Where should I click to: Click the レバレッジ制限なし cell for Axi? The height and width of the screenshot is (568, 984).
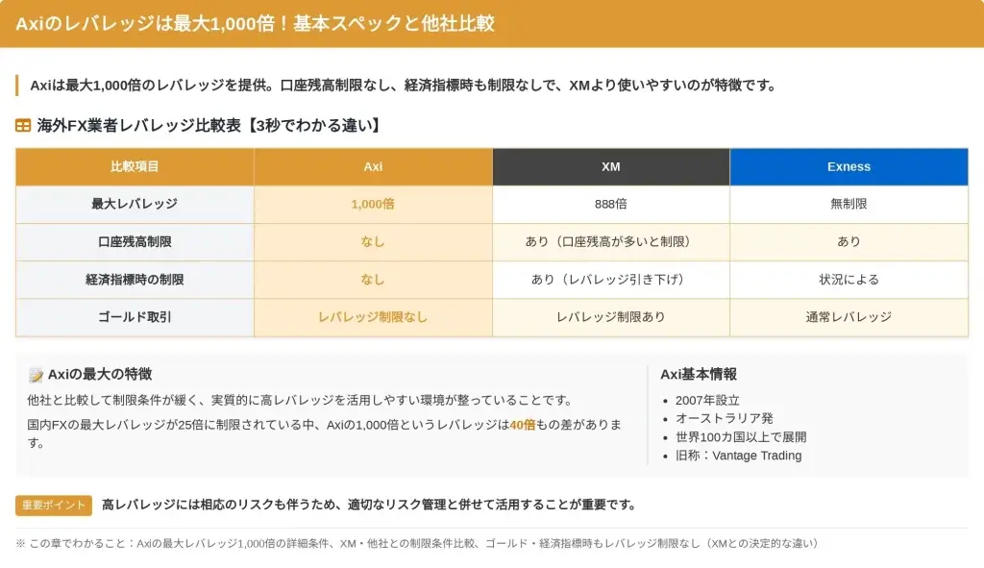[373, 317]
